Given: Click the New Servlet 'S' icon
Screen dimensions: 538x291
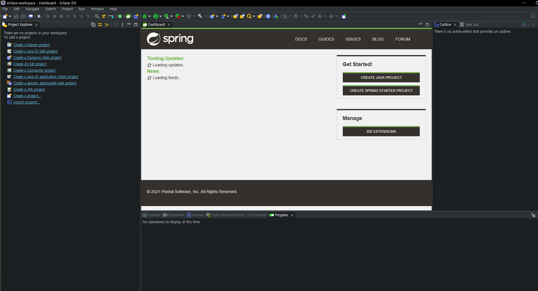Looking at the screenshot, I should 223,16.
